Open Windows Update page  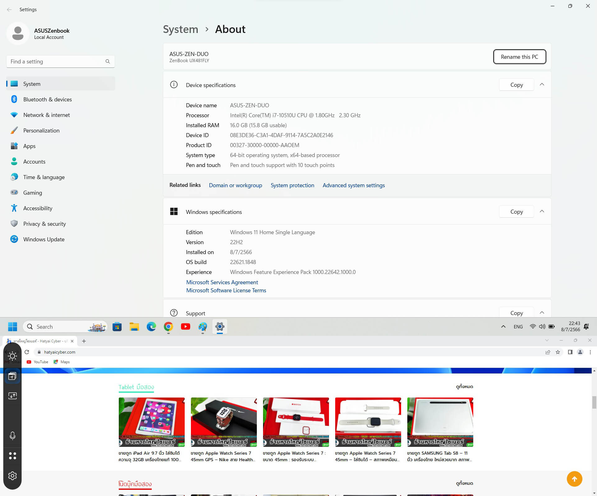coord(61,239)
